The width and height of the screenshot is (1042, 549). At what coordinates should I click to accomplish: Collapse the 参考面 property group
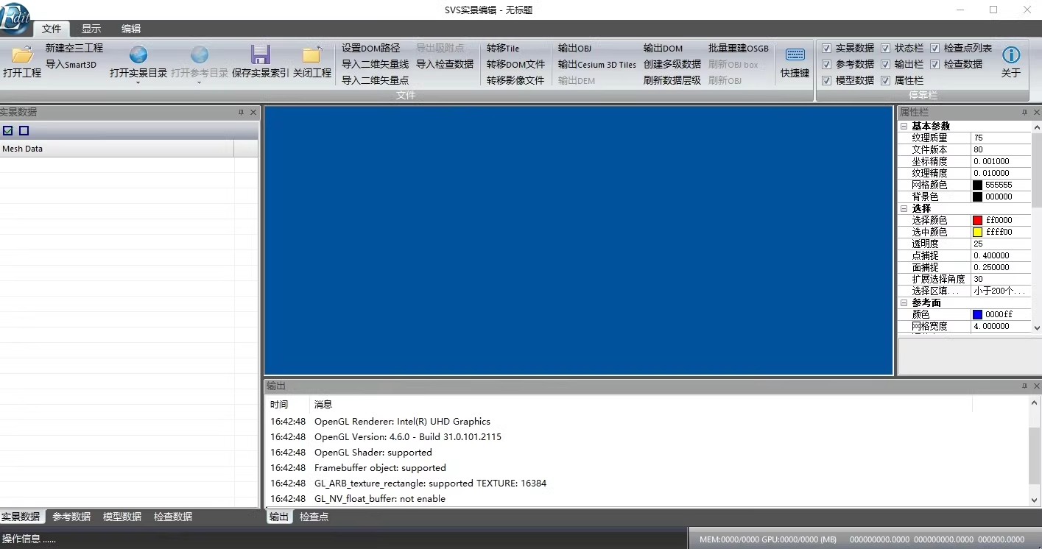click(904, 303)
